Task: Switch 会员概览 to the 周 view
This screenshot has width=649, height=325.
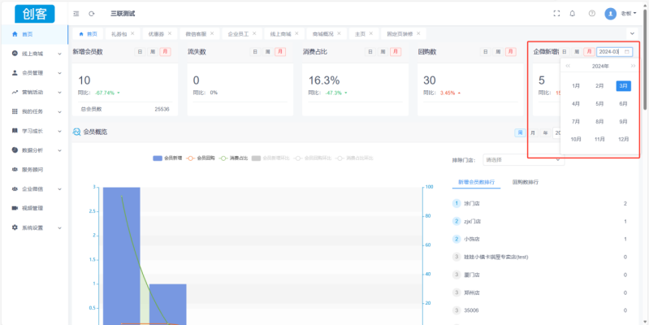Action: pyautogui.click(x=521, y=133)
